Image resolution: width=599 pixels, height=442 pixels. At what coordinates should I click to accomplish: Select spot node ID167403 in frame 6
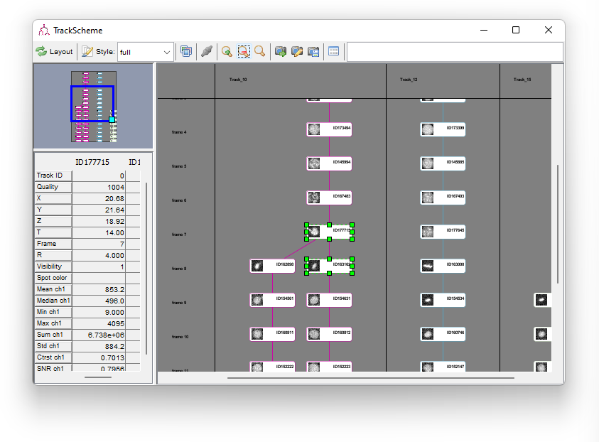pos(443,198)
